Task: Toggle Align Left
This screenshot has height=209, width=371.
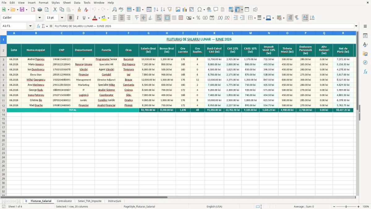Action: (115, 18)
